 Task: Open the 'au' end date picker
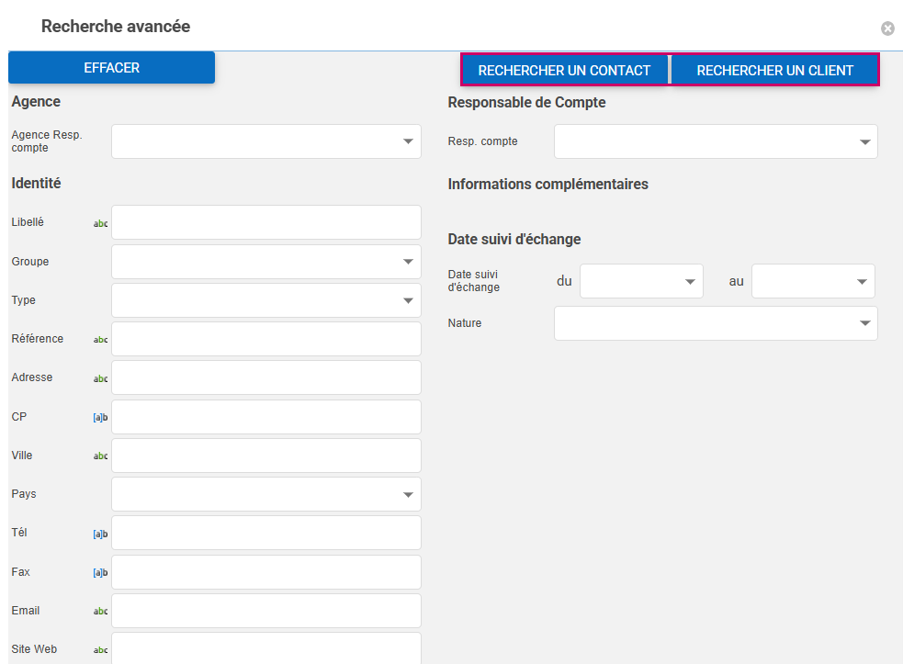(813, 281)
